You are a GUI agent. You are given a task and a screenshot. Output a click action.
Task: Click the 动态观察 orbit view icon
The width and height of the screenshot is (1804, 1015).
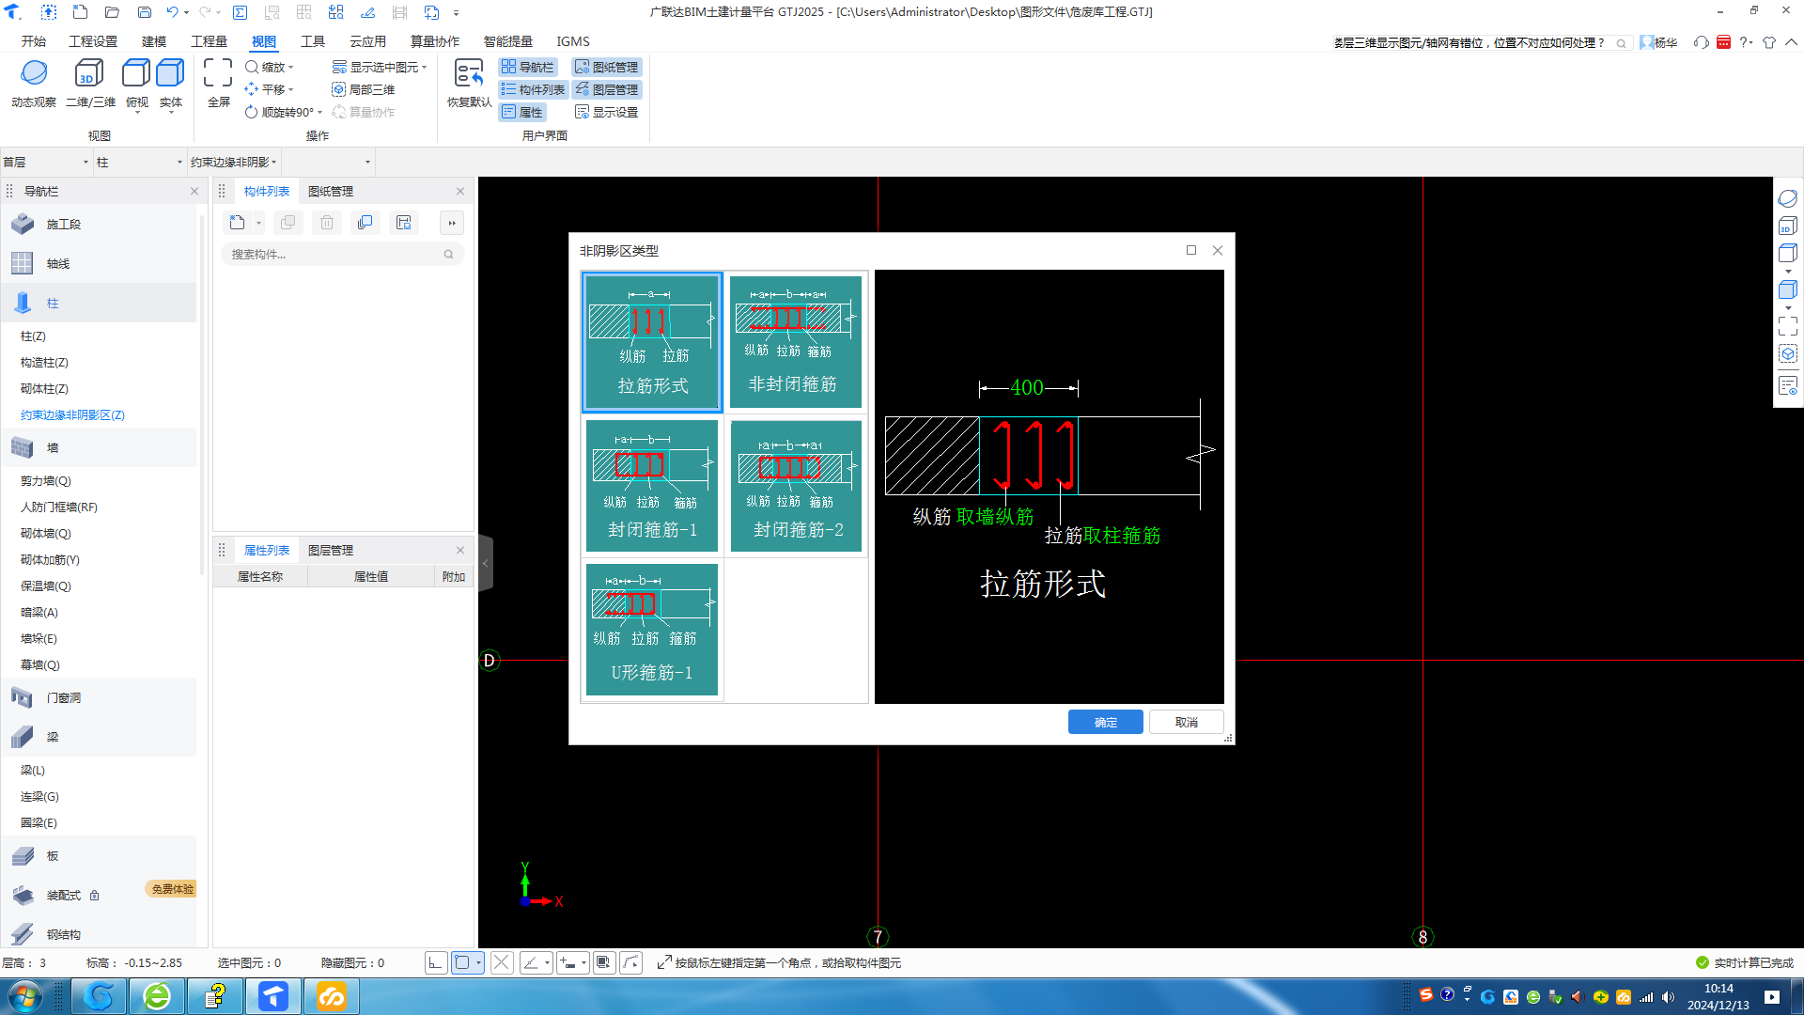point(34,73)
